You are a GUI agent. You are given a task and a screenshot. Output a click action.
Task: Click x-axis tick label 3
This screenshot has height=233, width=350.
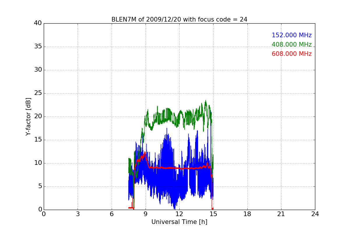click(78, 214)
